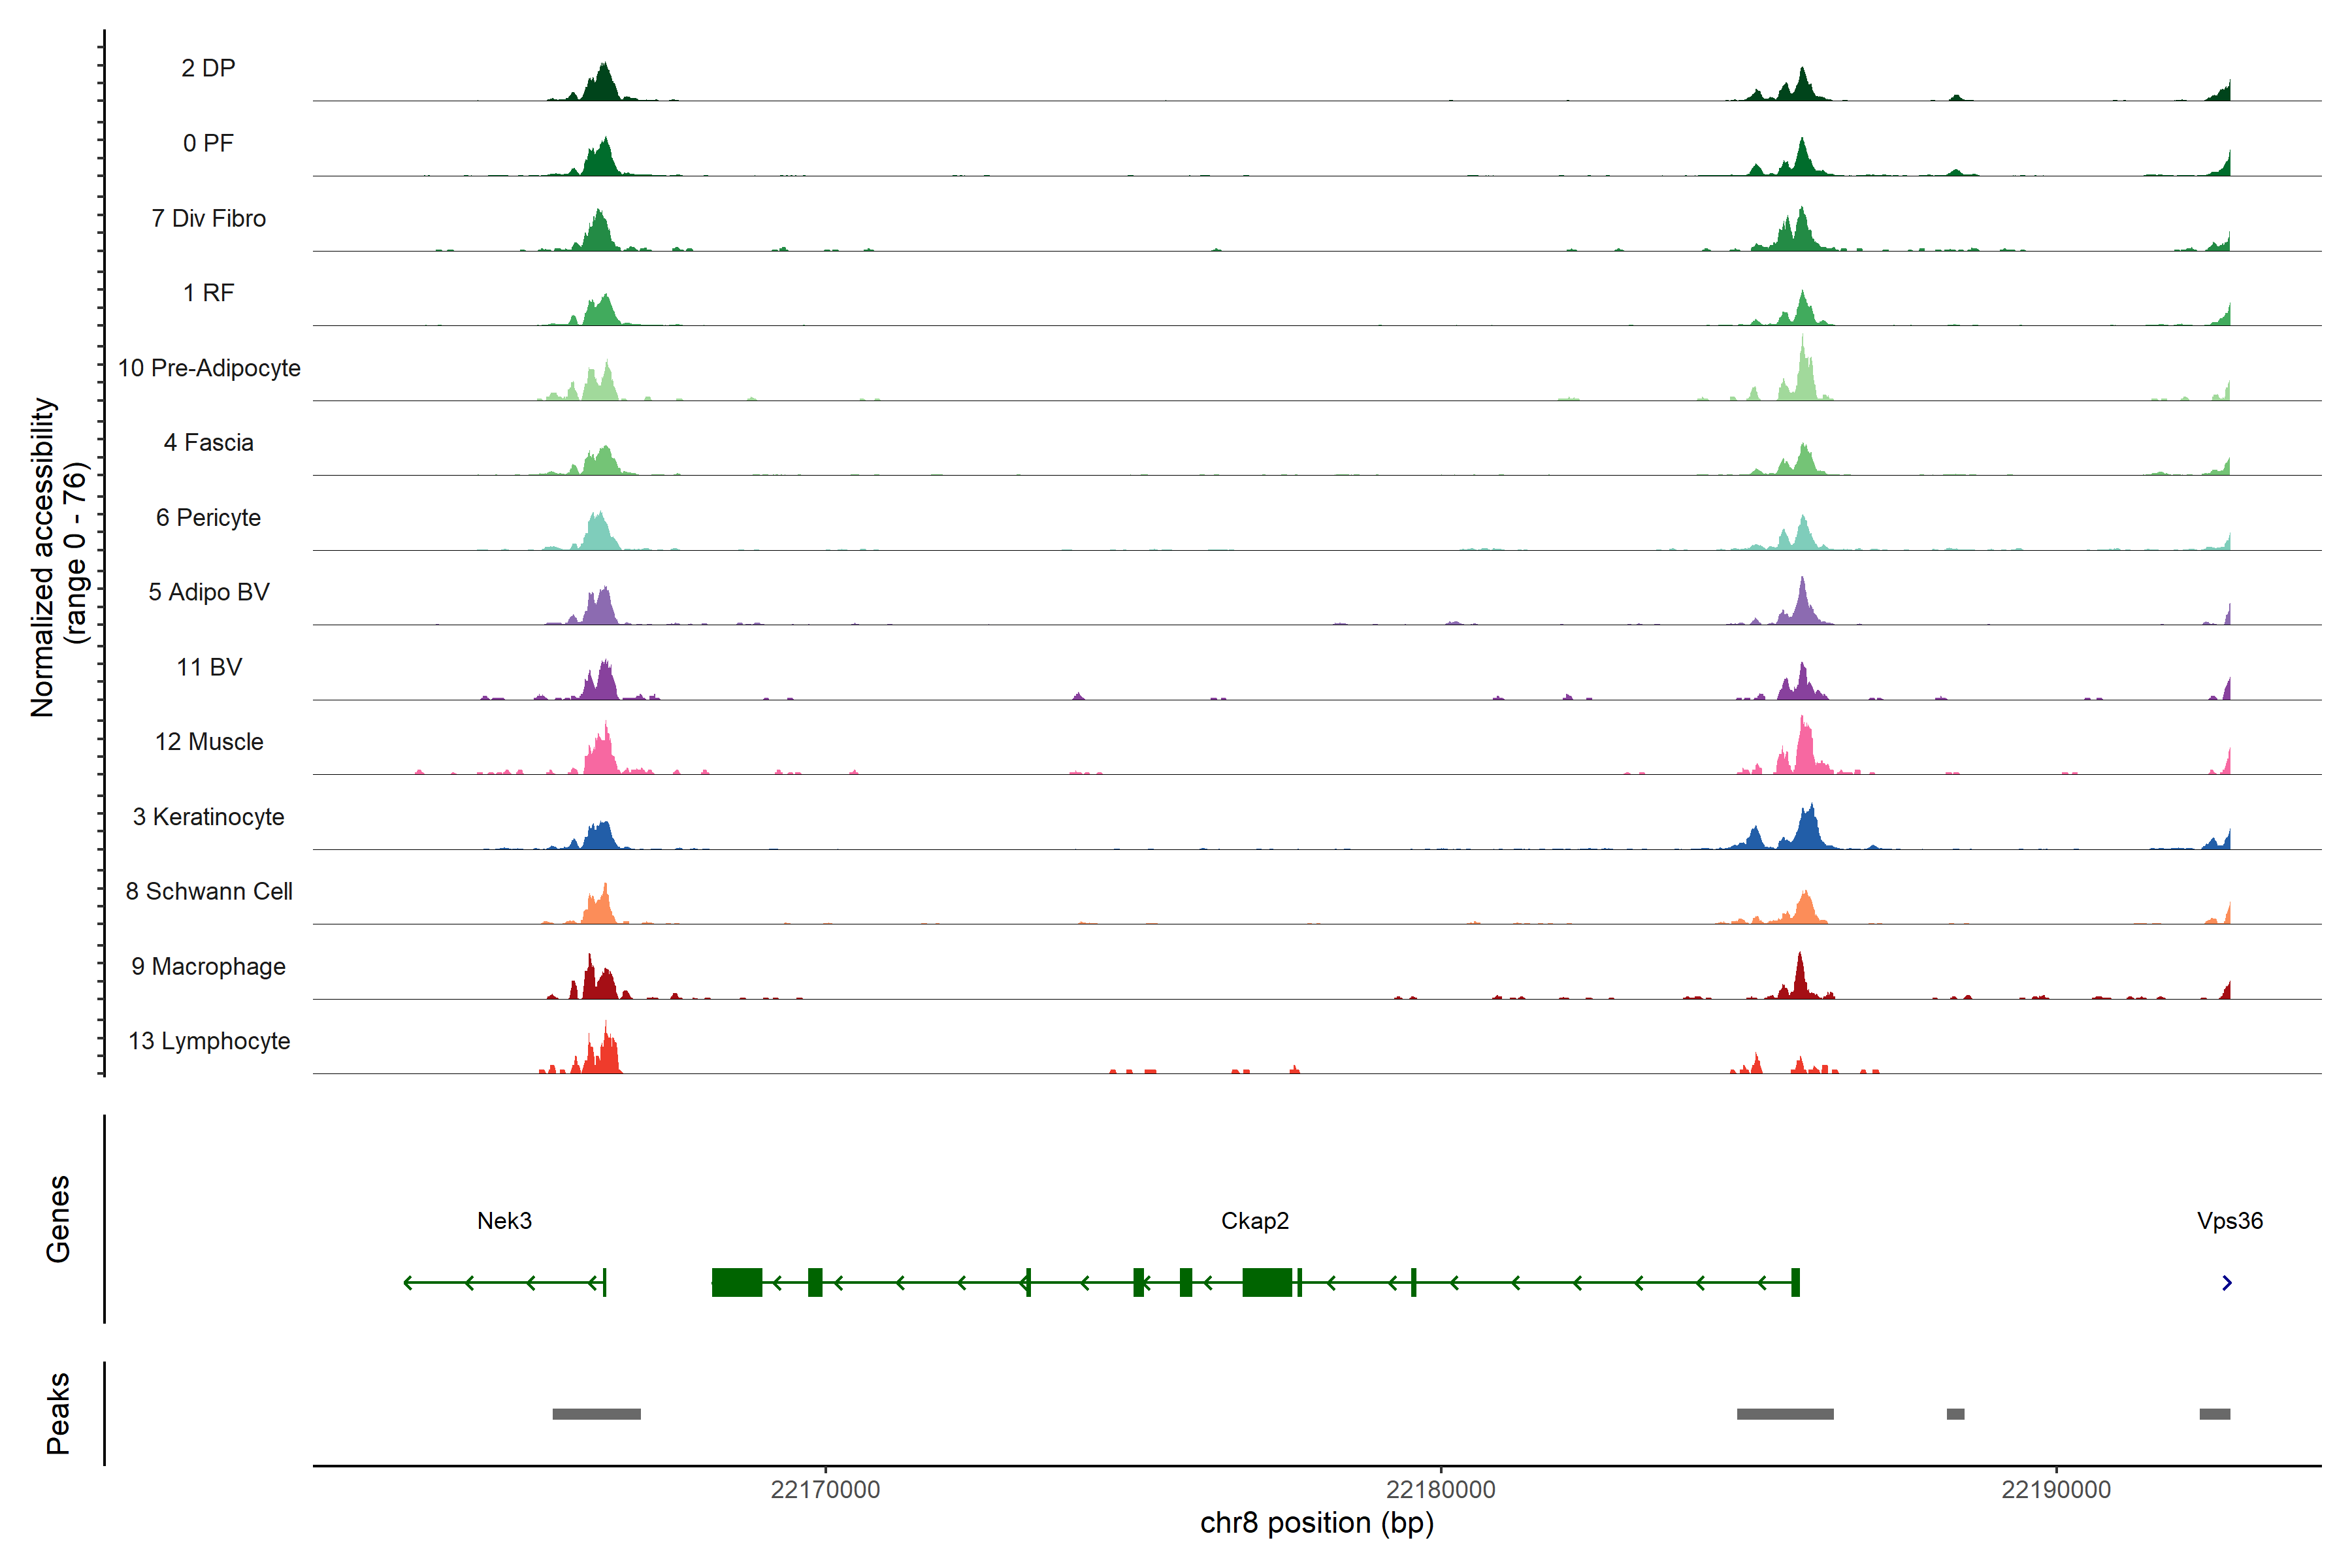Click the Vps36 blue arrow marker
This screenshot has height=1568, width=2352.
click(2226, 1283)
